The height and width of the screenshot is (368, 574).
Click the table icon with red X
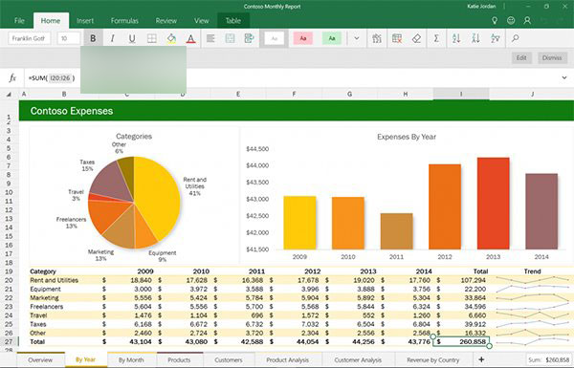point(397,38)
